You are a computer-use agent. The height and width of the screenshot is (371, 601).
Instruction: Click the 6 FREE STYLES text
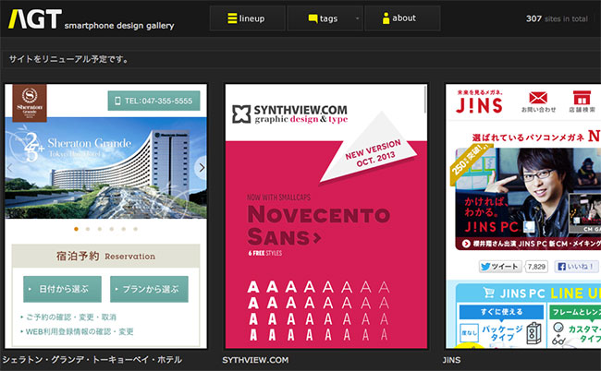[264, 253]
